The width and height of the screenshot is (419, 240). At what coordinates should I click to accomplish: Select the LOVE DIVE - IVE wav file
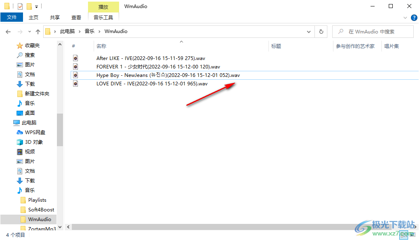coord(152,84)
